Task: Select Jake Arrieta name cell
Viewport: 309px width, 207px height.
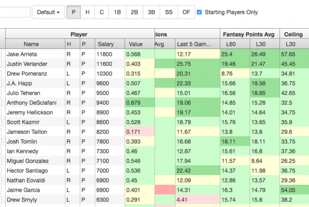Action: click(35, 54)
